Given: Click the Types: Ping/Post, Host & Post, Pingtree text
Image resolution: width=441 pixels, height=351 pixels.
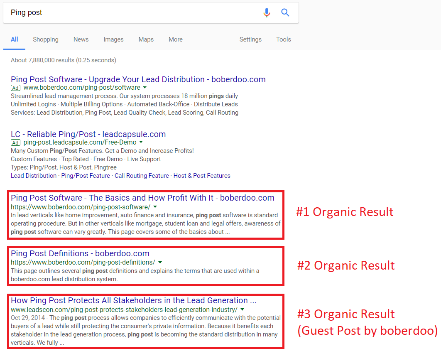Looking at the screenshot, I should click(x=64, y=167).
